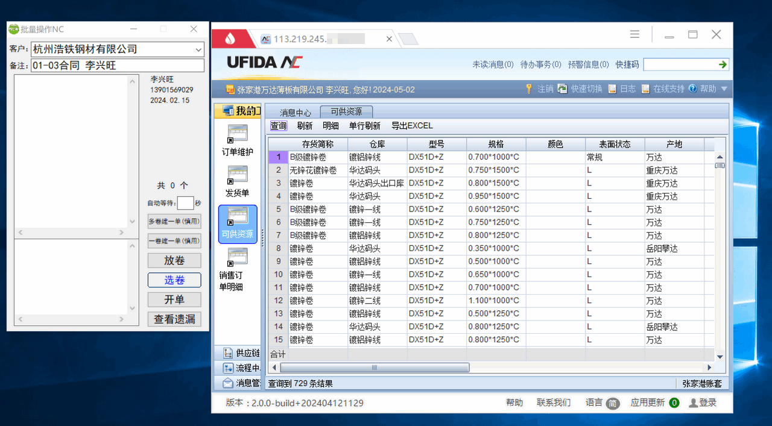Click the 规格 column header
The image size is (772, 426).
coord(495,145)
